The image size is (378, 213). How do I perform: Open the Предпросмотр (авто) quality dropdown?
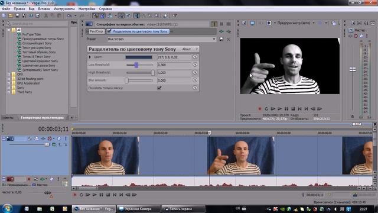click(314, 23)
